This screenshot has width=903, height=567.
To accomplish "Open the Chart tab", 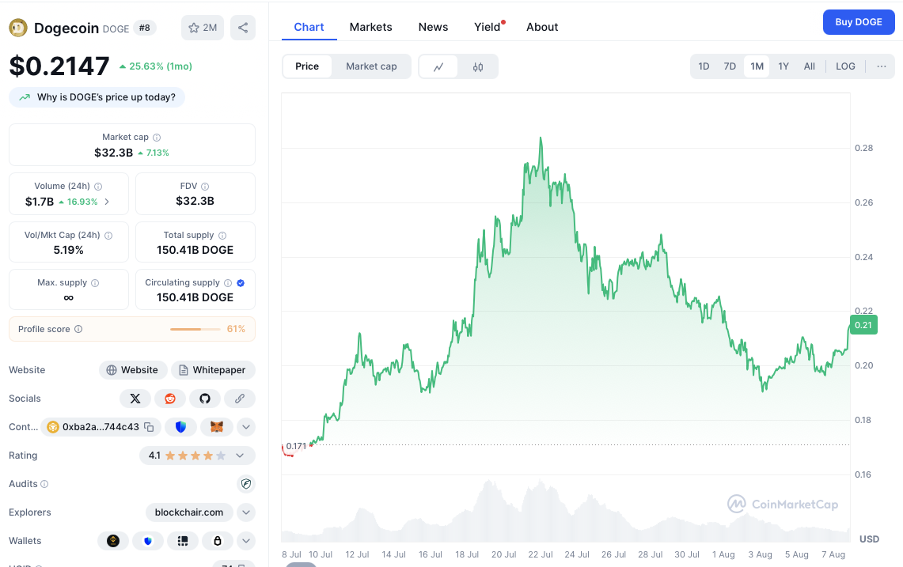I will click(309, 27).
